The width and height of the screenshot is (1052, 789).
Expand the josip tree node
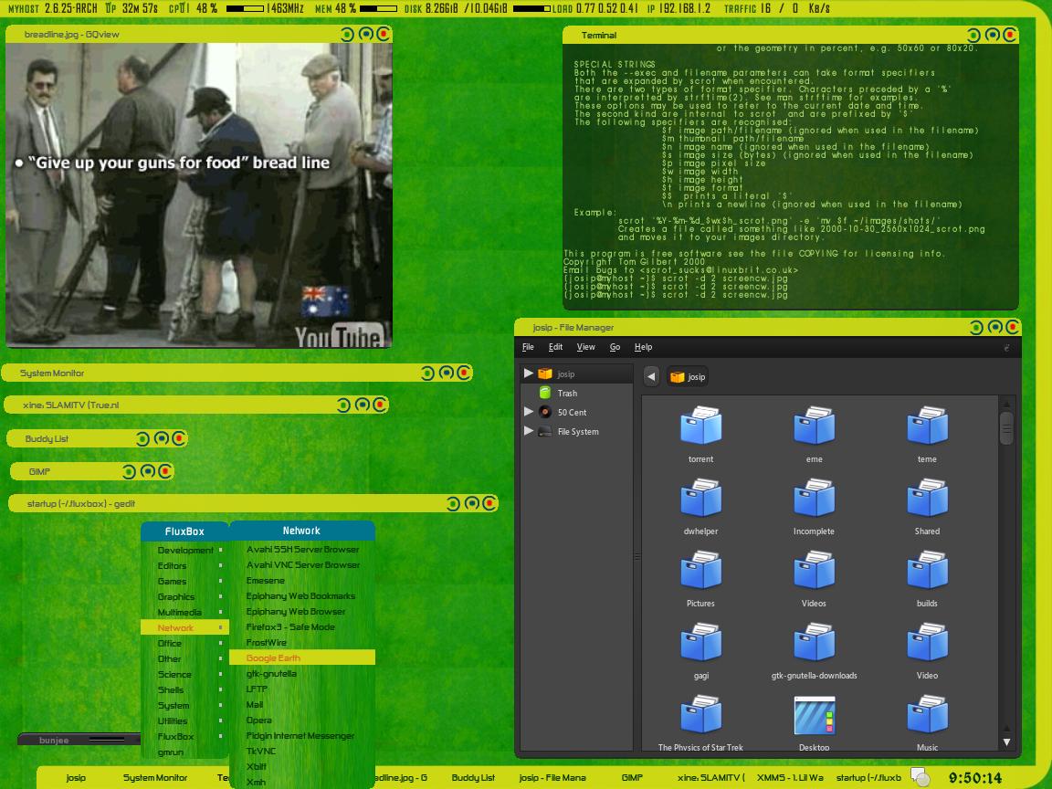point(529,373)
